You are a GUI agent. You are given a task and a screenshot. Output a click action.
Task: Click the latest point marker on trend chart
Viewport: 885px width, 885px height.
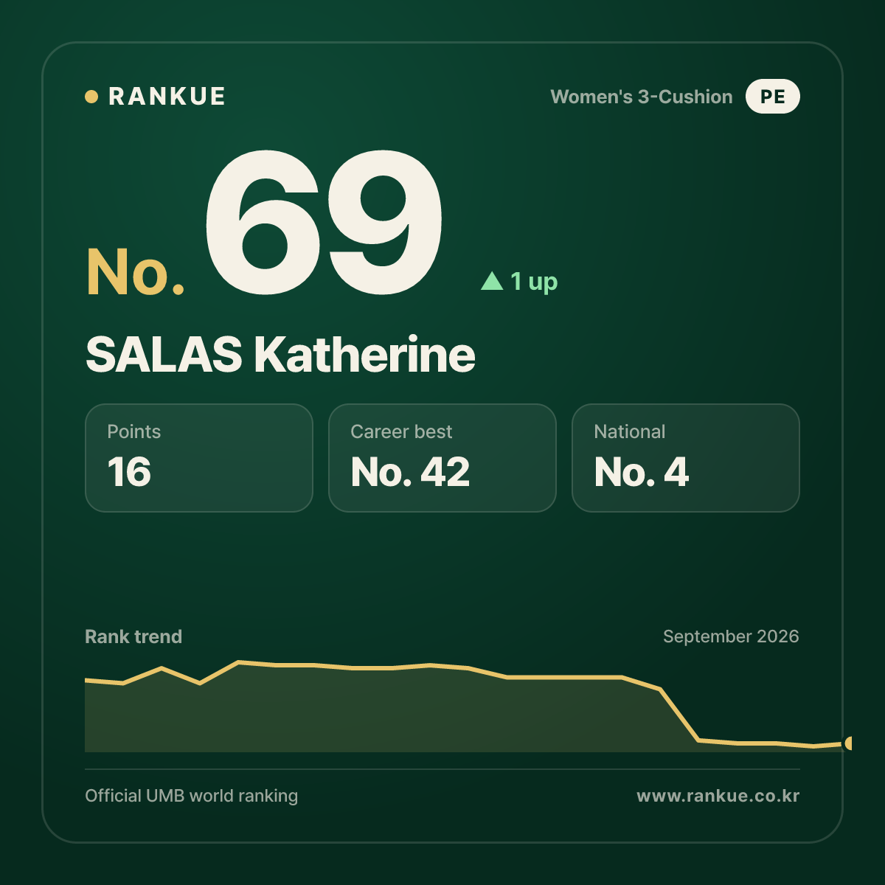tap(848, 743)
